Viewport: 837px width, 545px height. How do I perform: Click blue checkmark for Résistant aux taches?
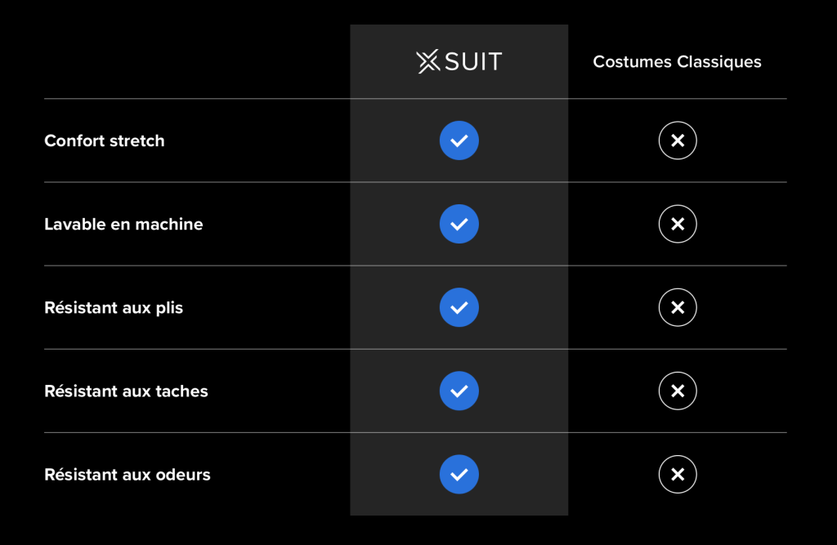[459, 391]
